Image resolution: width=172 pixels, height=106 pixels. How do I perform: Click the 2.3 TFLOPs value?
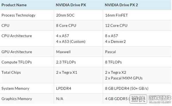click(66, 62)
